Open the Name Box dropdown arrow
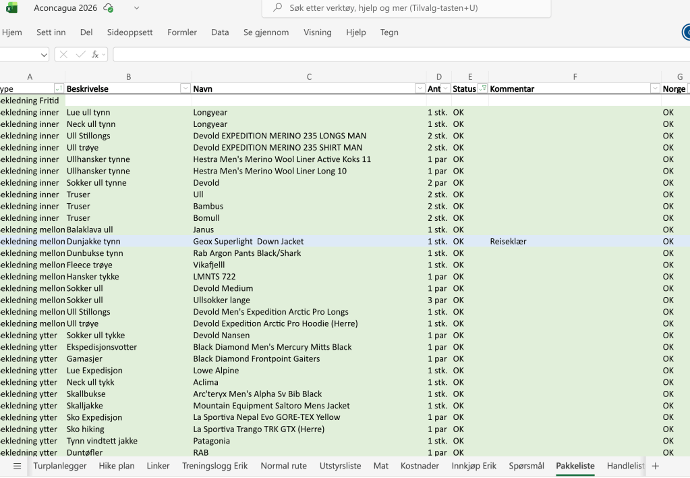 point(45,55)
